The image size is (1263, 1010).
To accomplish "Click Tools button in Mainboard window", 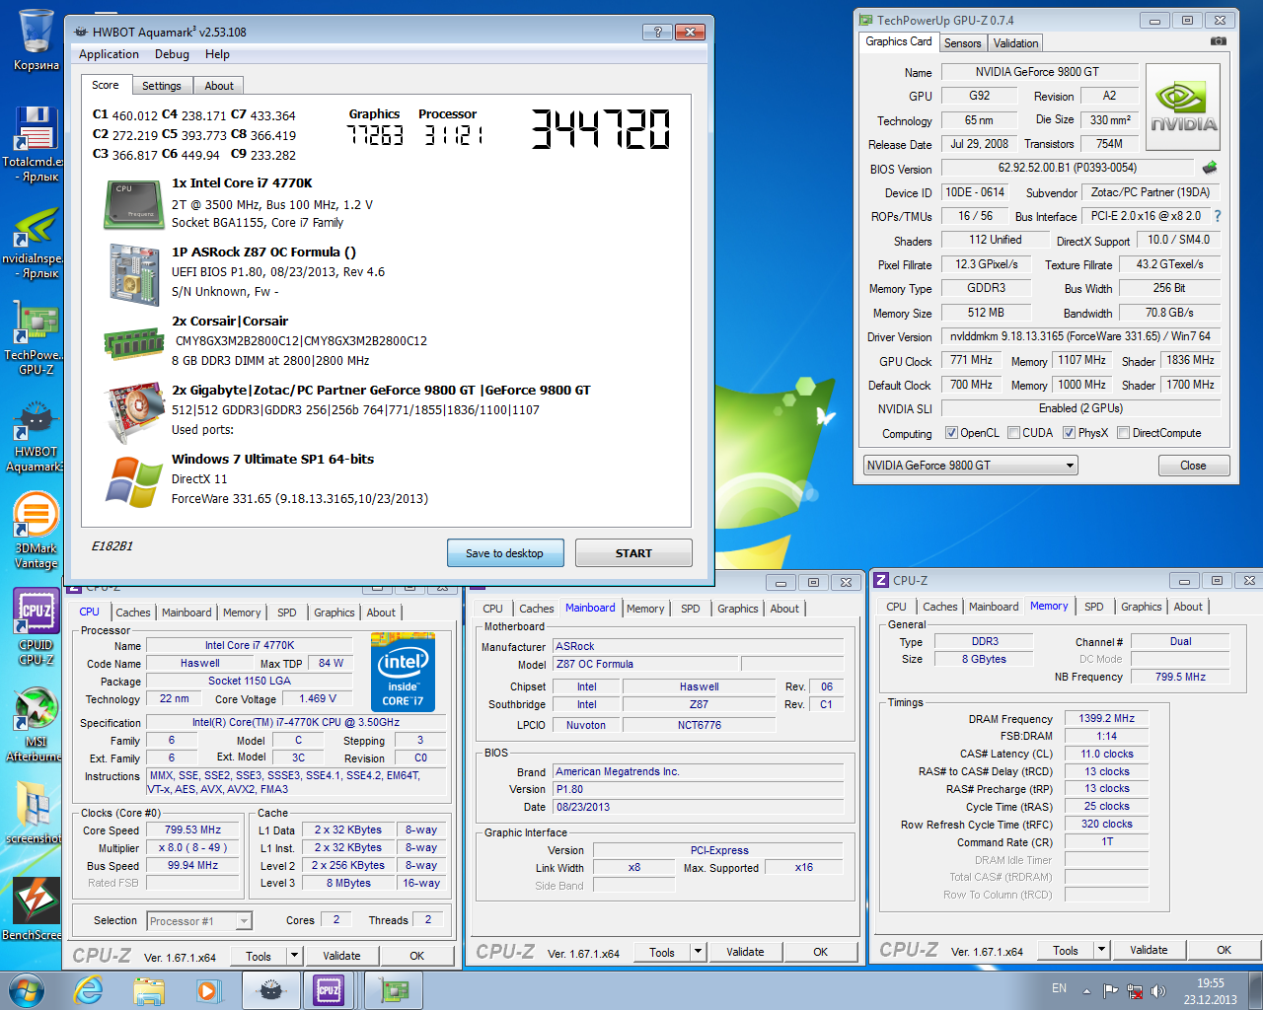I will [662, 952].
